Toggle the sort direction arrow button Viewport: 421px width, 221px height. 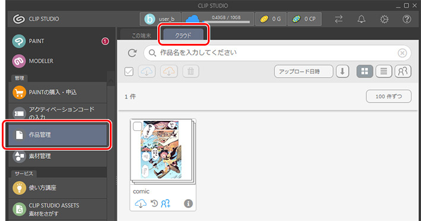click(343, 72)
